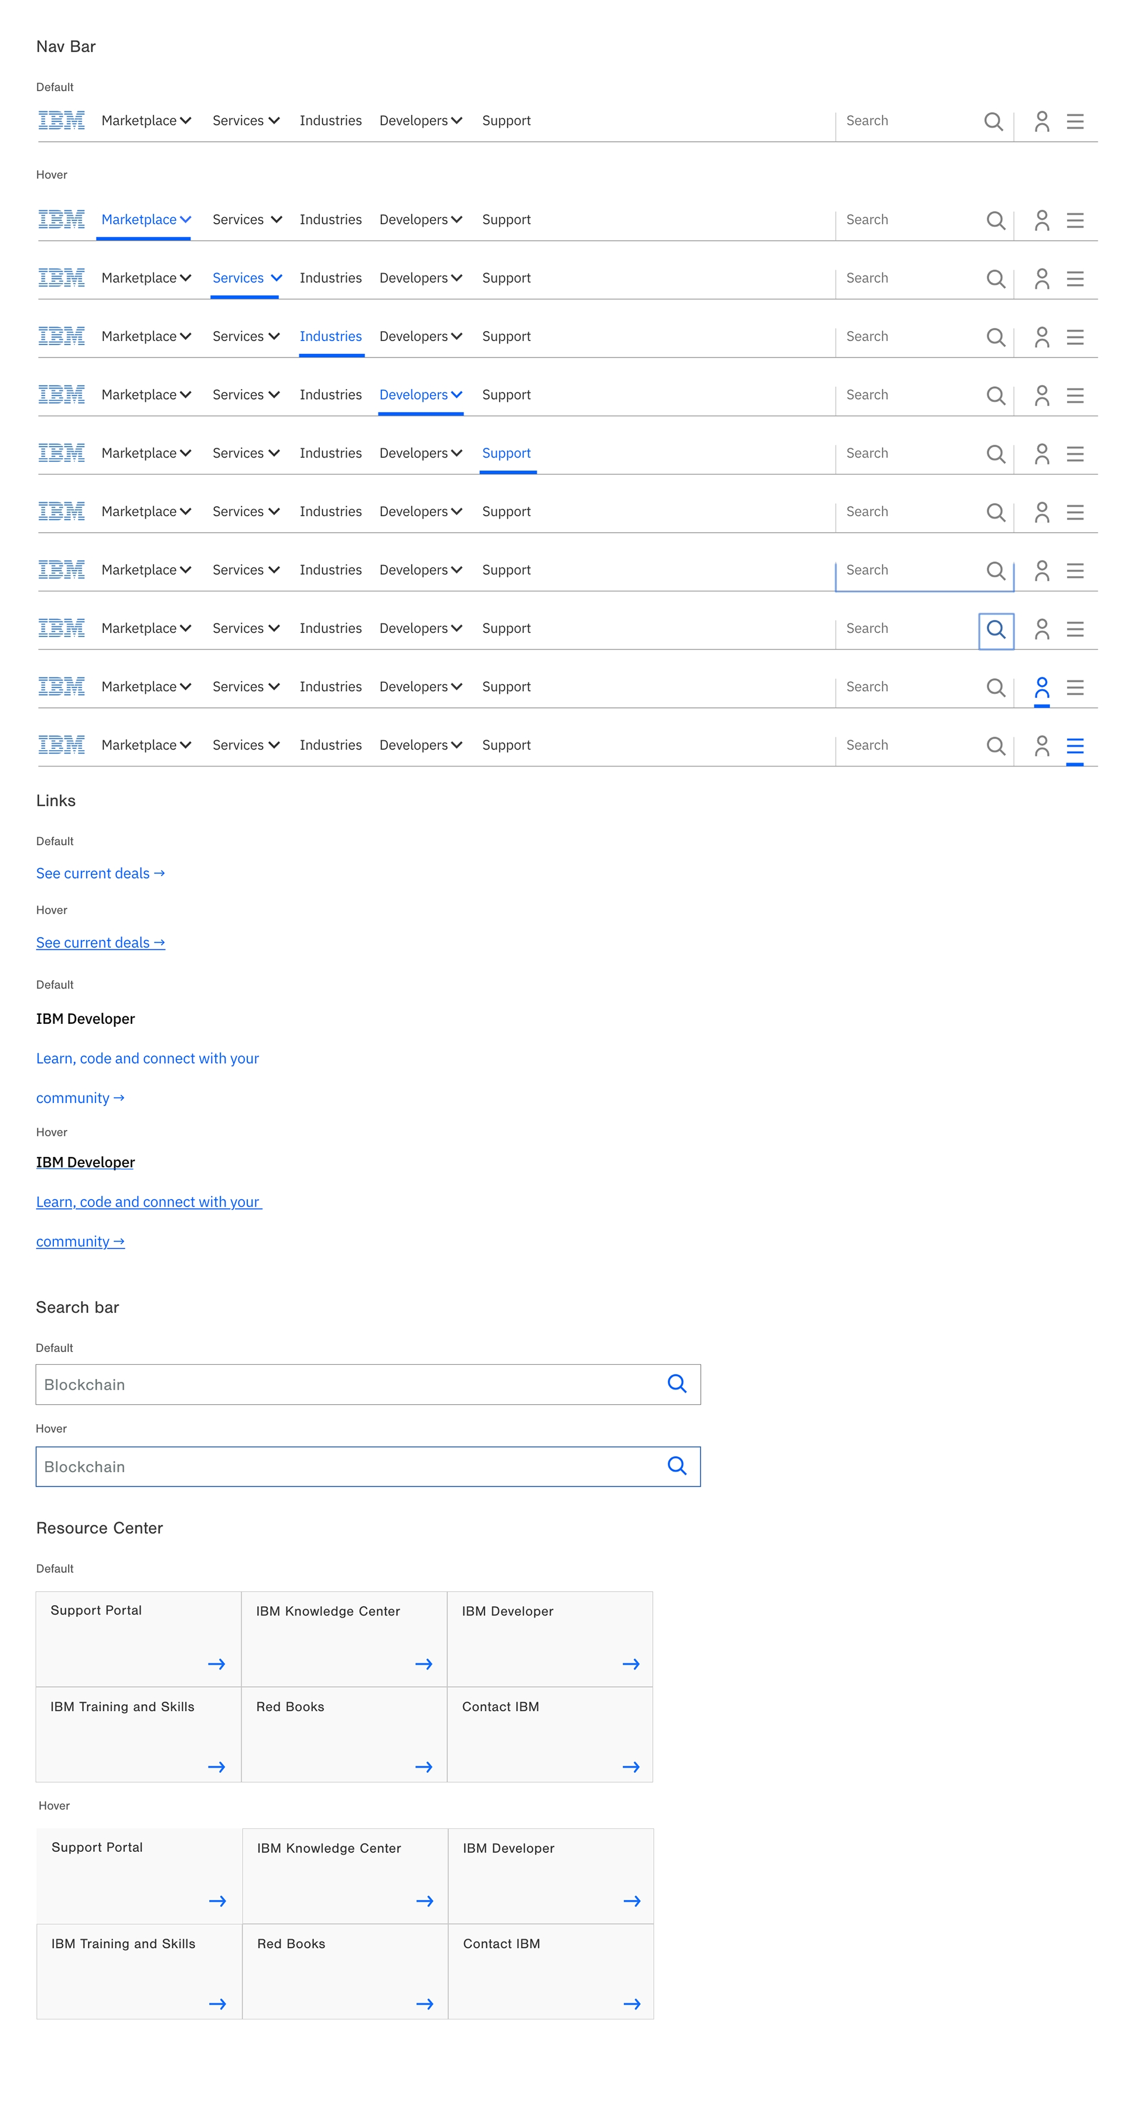This screenshot has height=2108, width=1125.
Task: Click the Support Portal arrow in the Default Resource Center
Action: (x=216, y=1664)
